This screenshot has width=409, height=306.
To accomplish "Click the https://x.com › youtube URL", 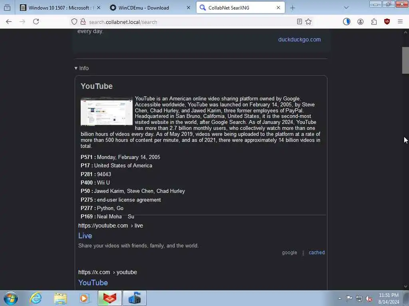I will click(107, 272).
